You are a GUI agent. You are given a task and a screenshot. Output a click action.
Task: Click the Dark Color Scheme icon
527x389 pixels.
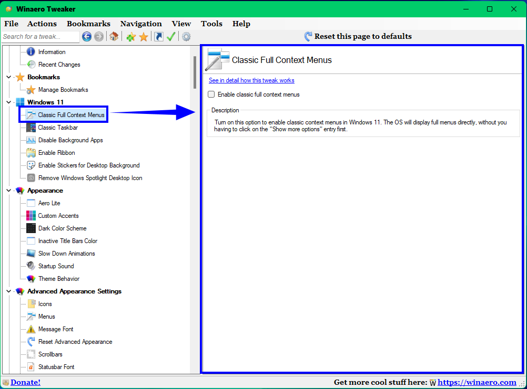click(x=31, y=228)
